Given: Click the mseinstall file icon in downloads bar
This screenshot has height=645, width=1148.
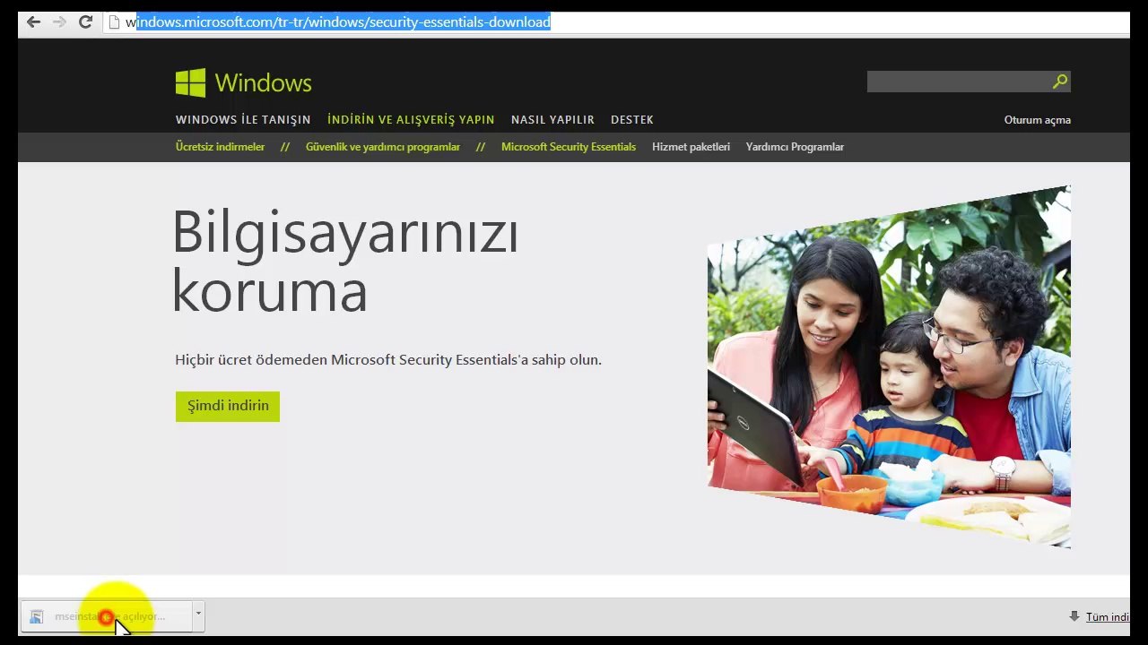Looking at the screenshot, I should tap(36, 616).
